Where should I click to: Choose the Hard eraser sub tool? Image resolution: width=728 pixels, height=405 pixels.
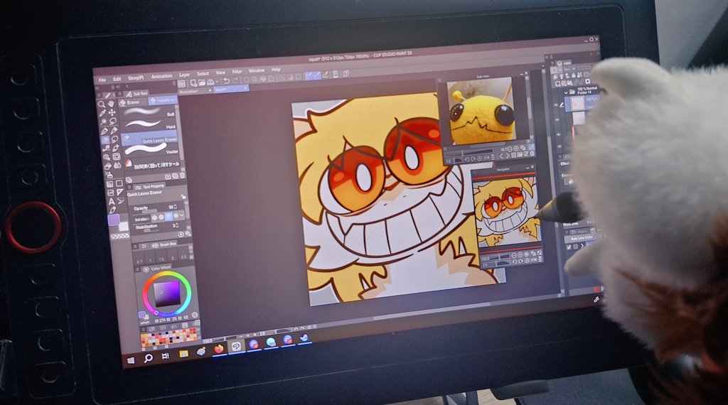pos(150,124)
